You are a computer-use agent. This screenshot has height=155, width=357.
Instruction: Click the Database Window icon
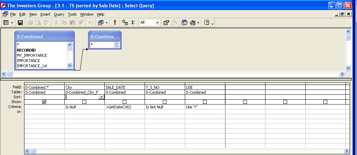tap(184, 23)
